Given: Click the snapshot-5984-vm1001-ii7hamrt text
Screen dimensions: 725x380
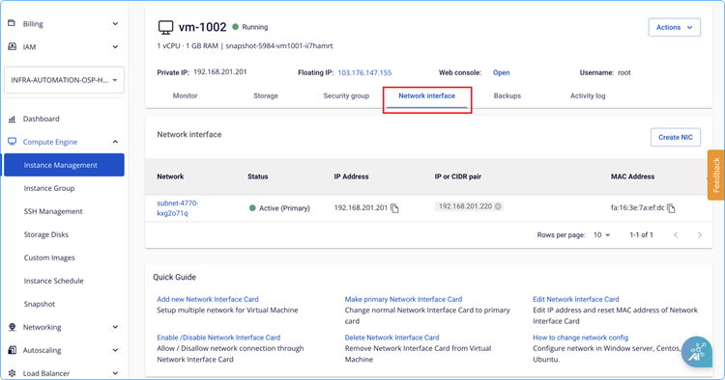Looking at the screenshot, I should point(279,46).
